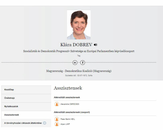Click the Alpar LIMP assistant name
The image size is (163, 130).
coord(65,124)
